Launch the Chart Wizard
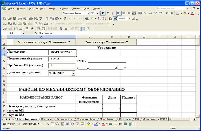Viewport: 201px width, 131px height. (x=110, y=18)
